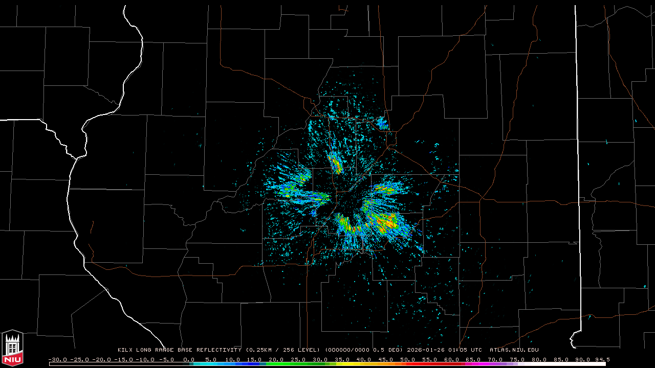The image size is (655, 368).
Task: Click the 50.0 red section of the scale
Action: 407,363
